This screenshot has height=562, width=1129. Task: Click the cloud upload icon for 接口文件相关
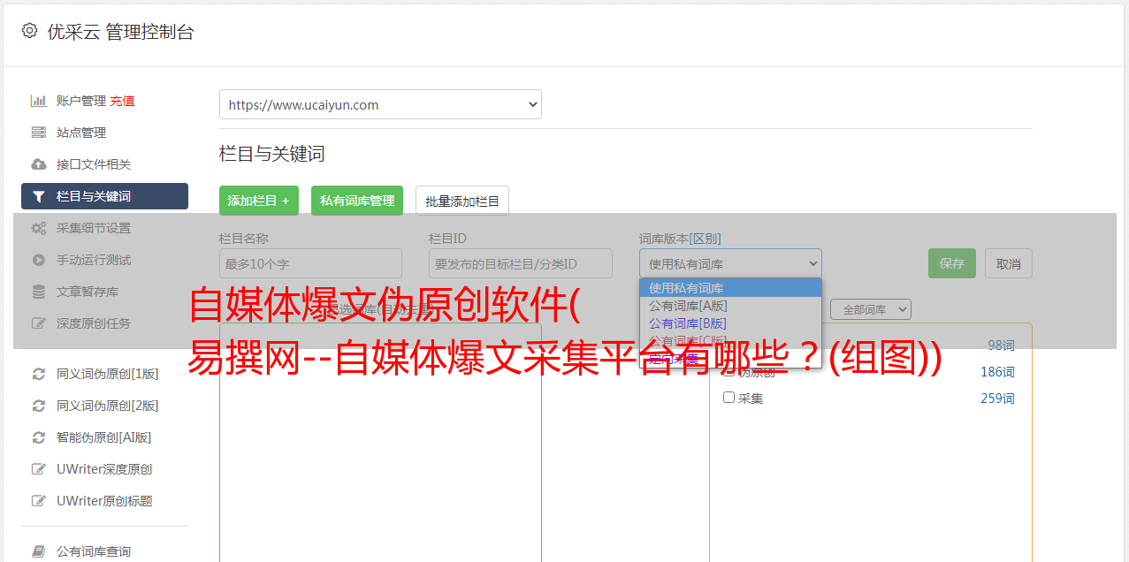39,164
